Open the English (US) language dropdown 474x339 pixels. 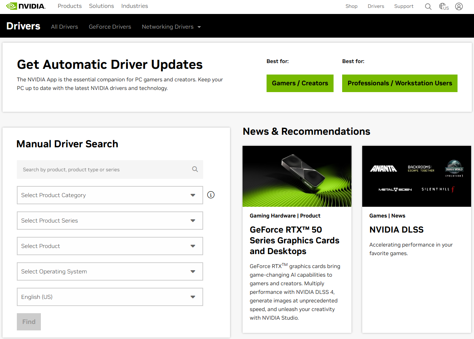point(110,297)
